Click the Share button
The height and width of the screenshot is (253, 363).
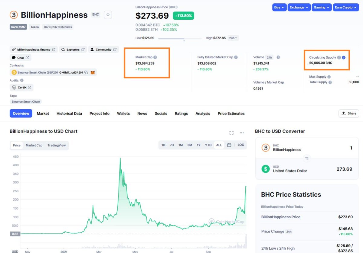coord(349,114)
